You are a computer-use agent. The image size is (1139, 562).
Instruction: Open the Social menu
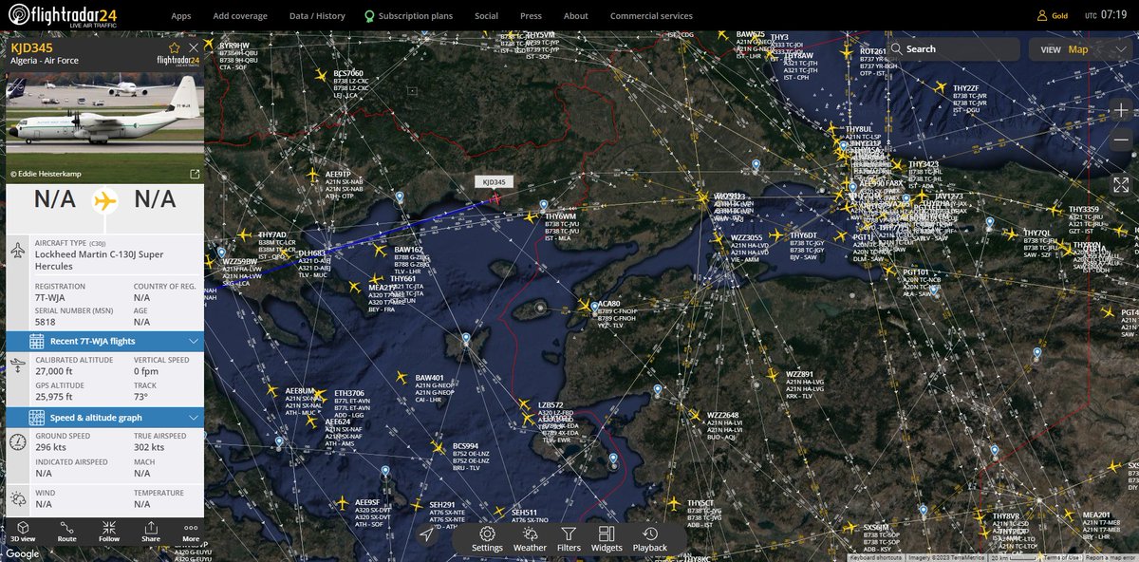click(486, 16)
